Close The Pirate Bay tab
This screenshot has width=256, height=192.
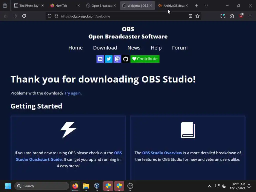tap(42, 5)
